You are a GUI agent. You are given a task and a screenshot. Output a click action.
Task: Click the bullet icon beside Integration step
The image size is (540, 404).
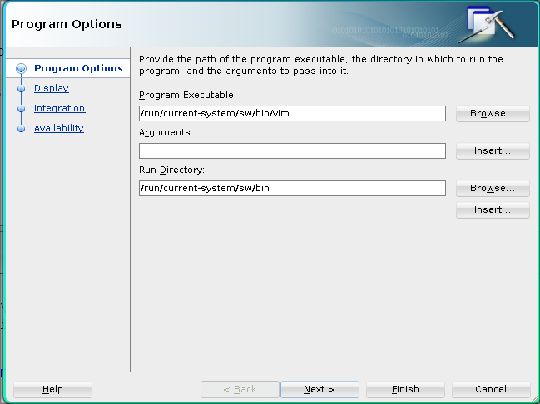click(22, 108)
